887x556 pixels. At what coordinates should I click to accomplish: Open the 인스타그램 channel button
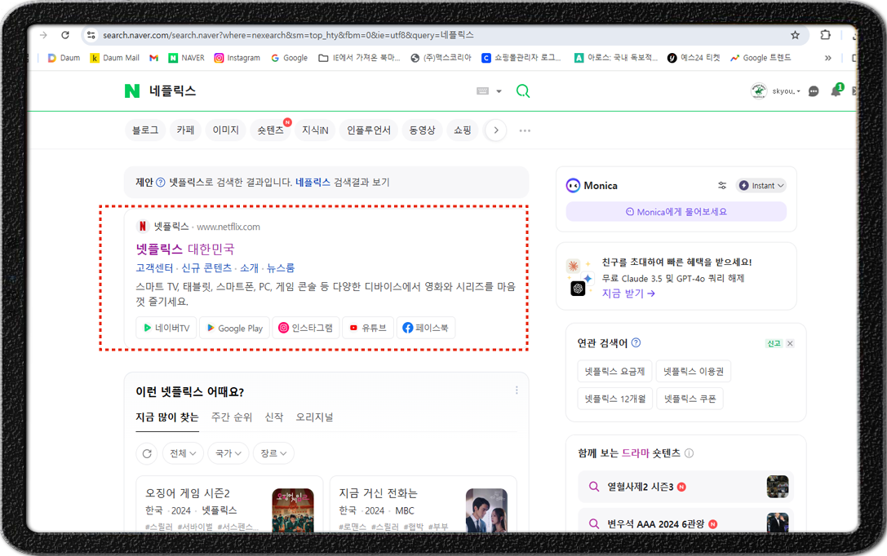point(306,328)
